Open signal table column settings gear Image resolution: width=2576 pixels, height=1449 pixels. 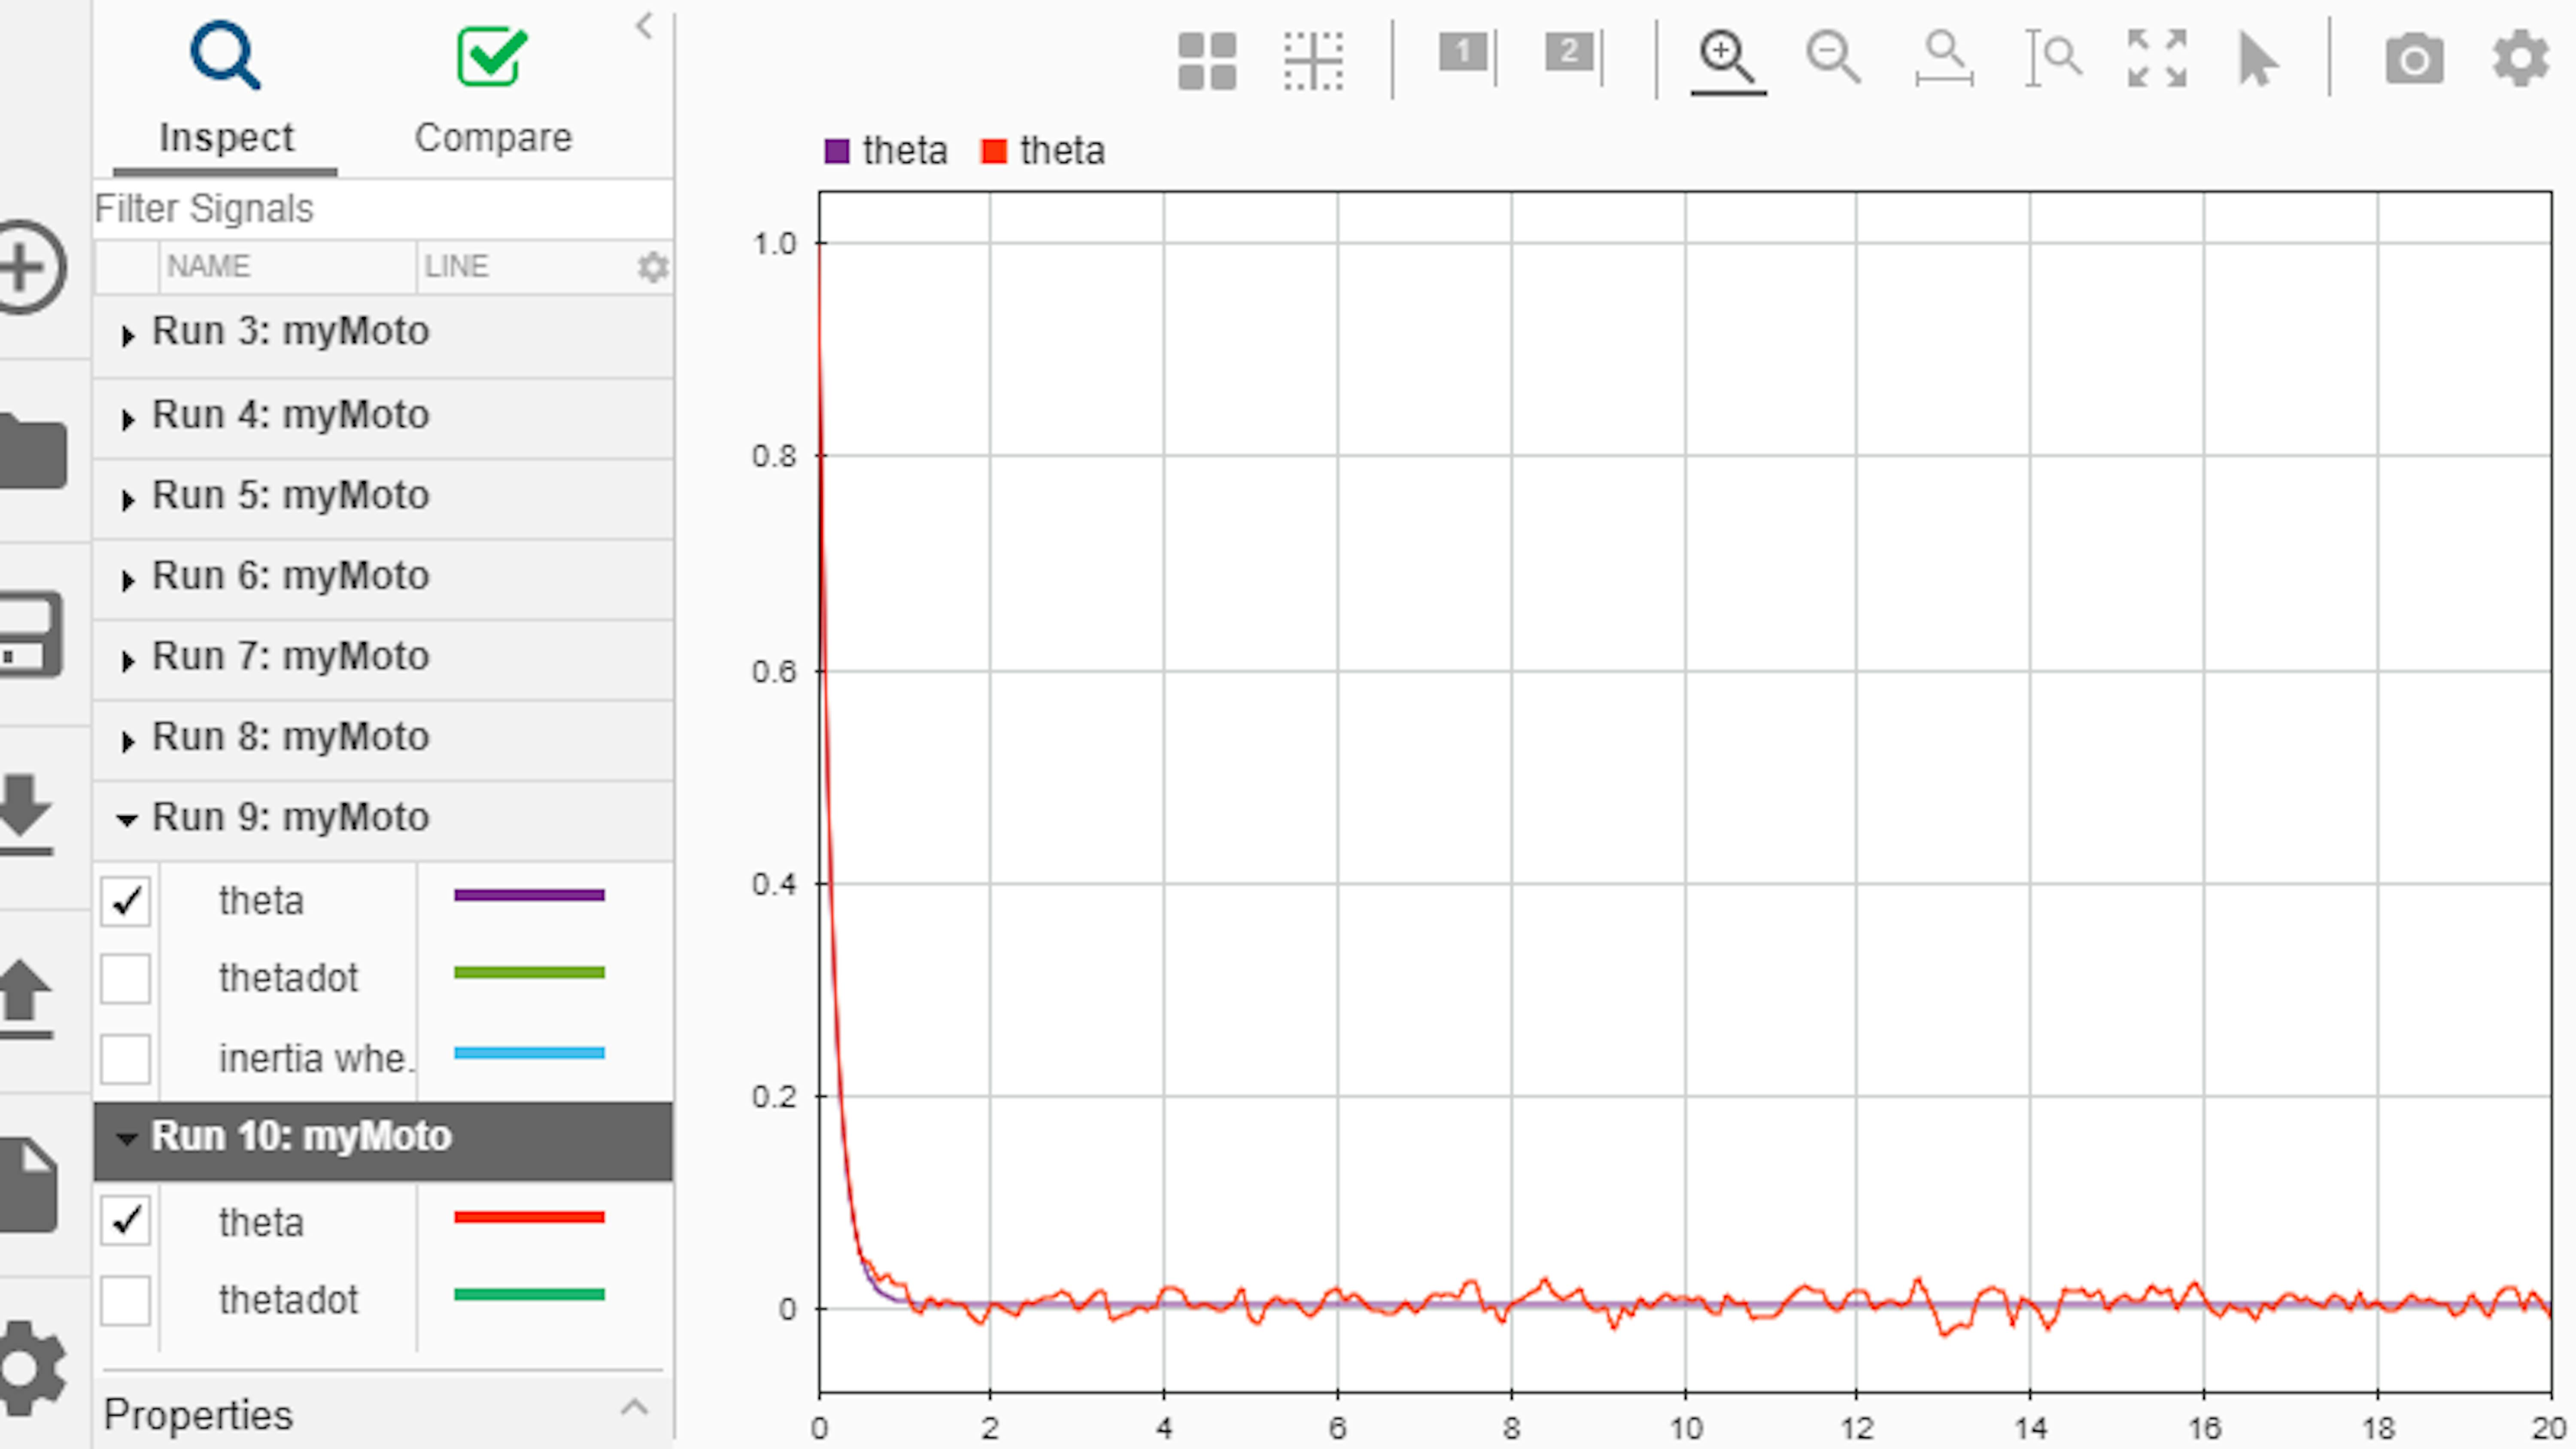pos(653,267)
